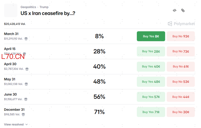Choose Buy No 61¢ for April 30
This screenshot has height=128, width=201.
(x=181, y=66)
